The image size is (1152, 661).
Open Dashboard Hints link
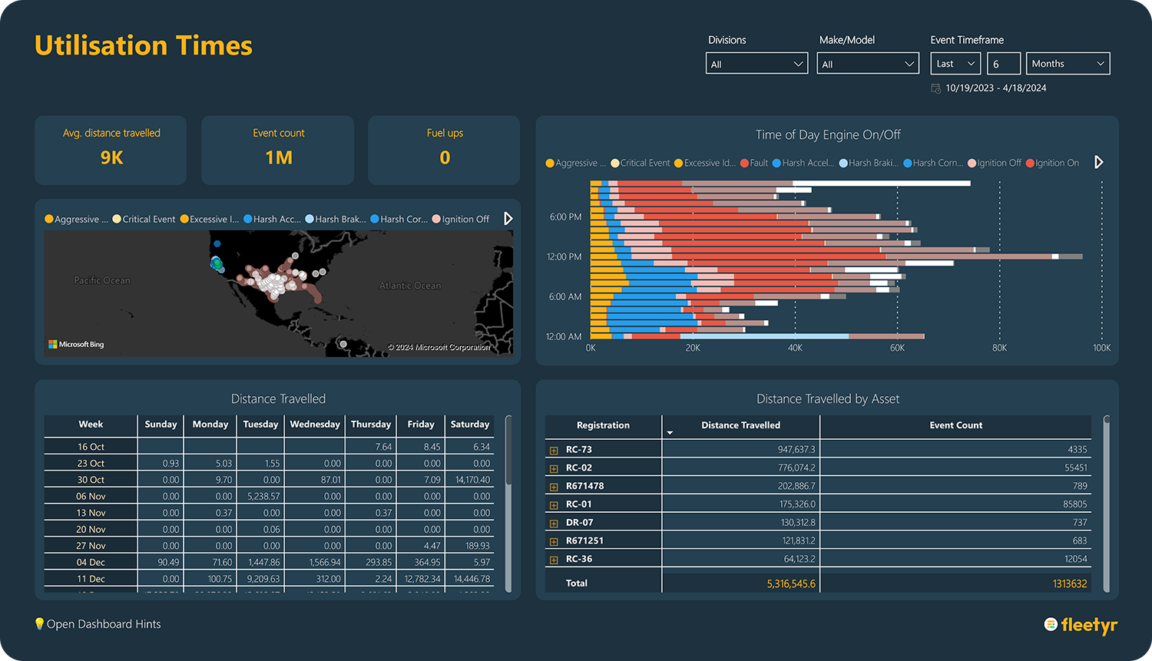click(104, 624)
